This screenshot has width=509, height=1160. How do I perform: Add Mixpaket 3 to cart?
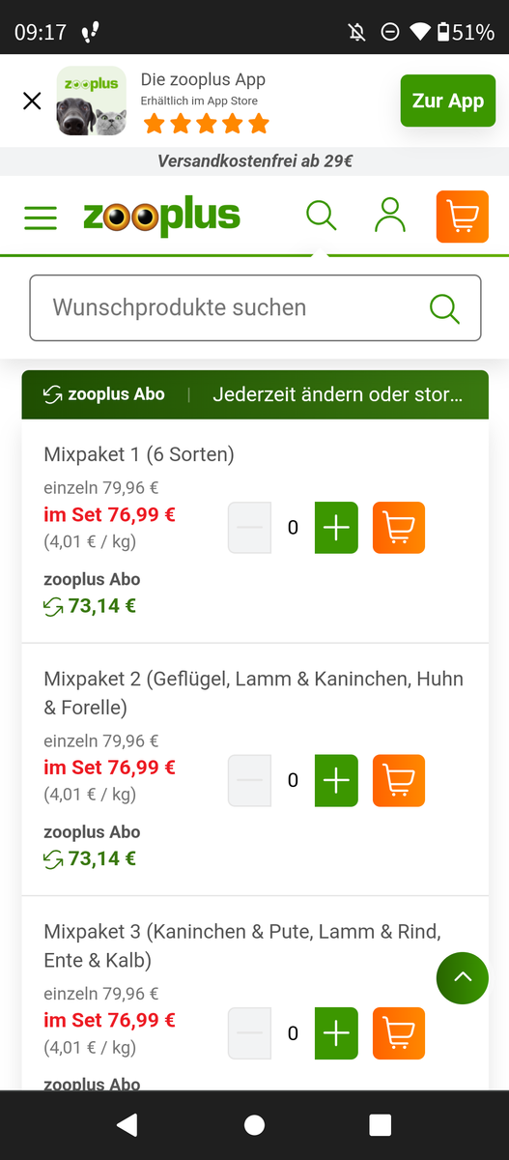398,1033
